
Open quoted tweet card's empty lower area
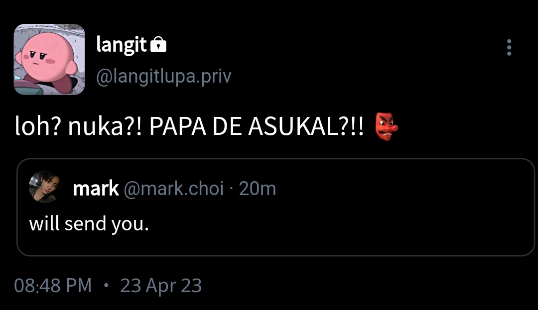click(274, 244)
